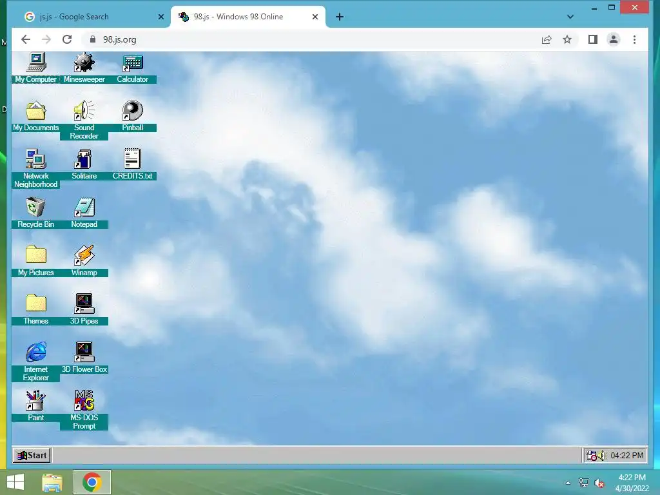Open a new Chrome tab

pyautogui.click(x=340, y=17)
